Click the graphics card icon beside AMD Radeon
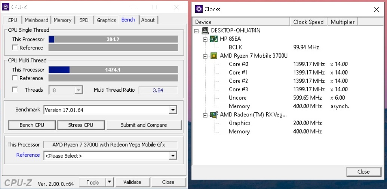387x189 pixels. coord(214,115)
